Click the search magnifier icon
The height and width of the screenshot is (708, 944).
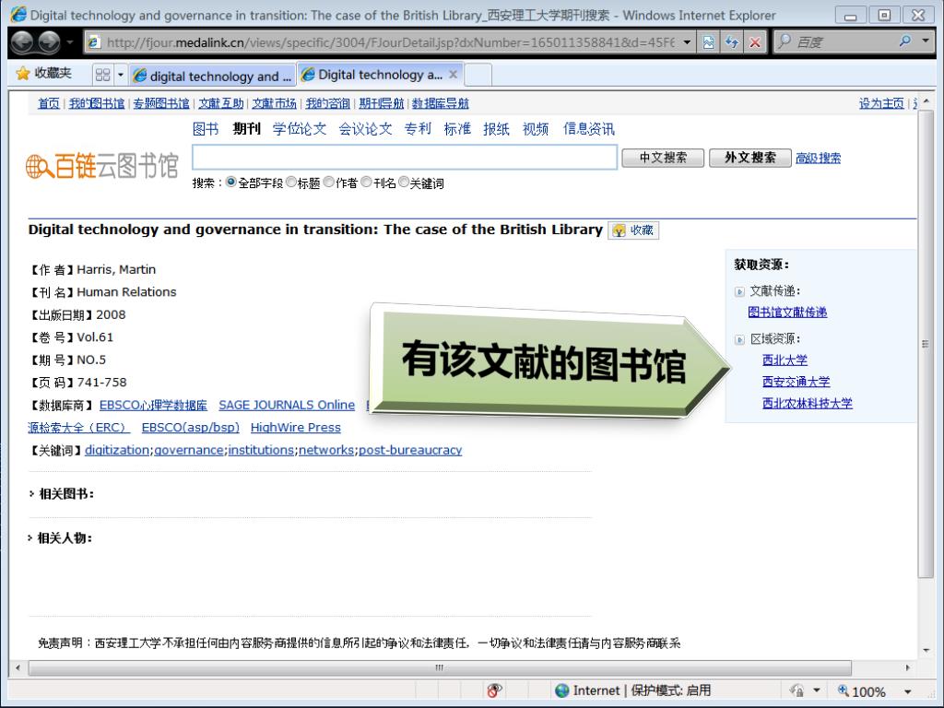[x=905, y=41]
